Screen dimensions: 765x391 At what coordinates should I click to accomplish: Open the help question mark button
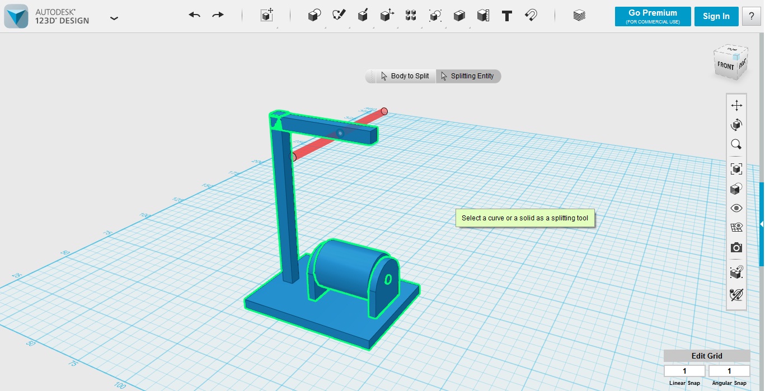tap(751, 16)
